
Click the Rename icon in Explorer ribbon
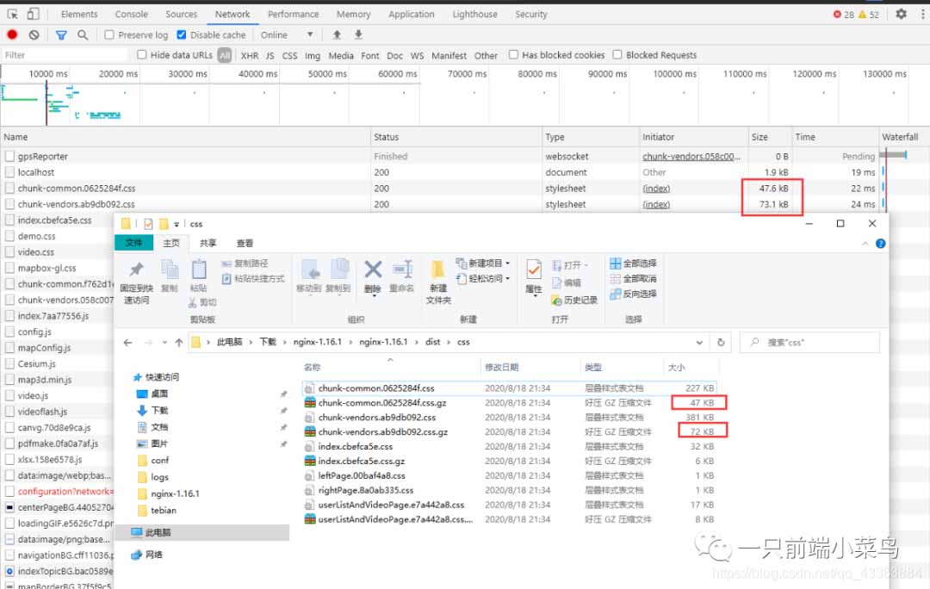coord(402,270)
